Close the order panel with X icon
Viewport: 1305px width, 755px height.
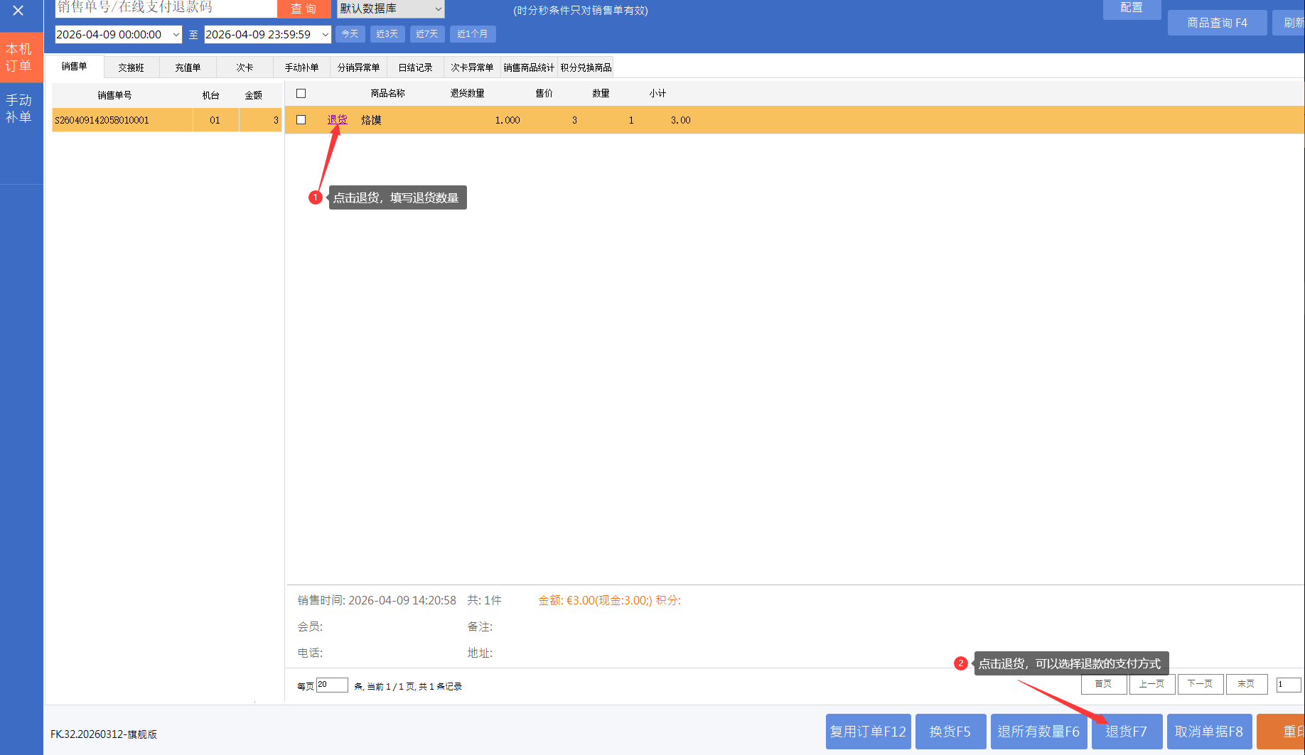tap(18, 11)
